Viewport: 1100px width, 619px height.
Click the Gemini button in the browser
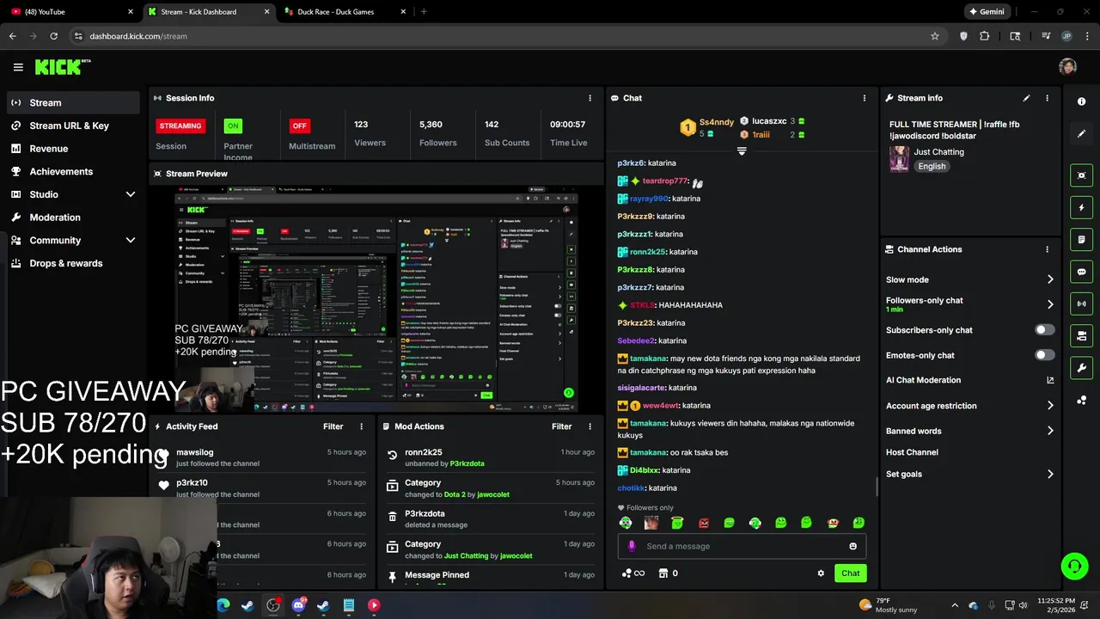point(987,12)
